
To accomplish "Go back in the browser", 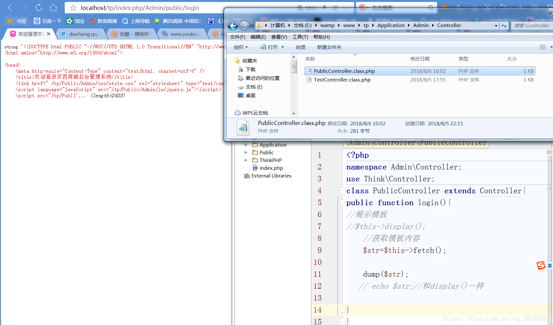I will tap(10, 7).
